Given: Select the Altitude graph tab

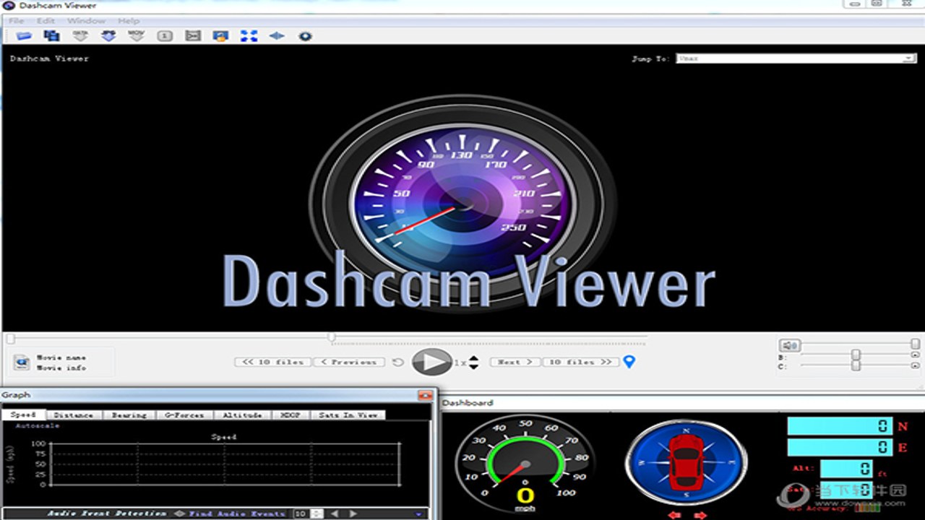Looking at the screenshot, I should (243, 415).
